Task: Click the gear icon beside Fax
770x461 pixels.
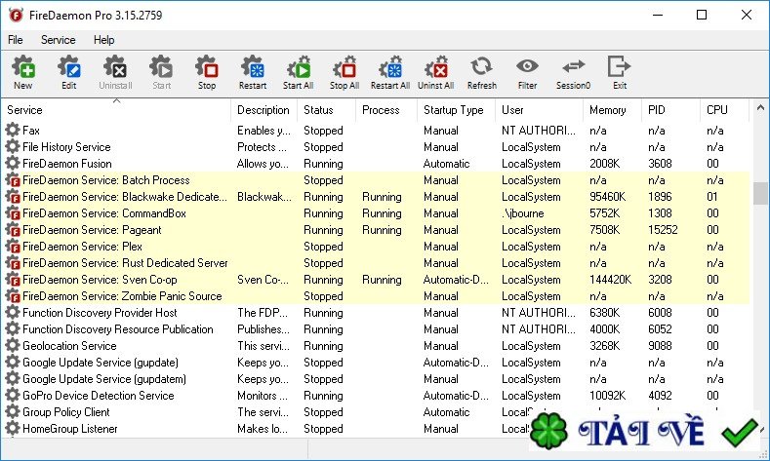Action: 13,130
